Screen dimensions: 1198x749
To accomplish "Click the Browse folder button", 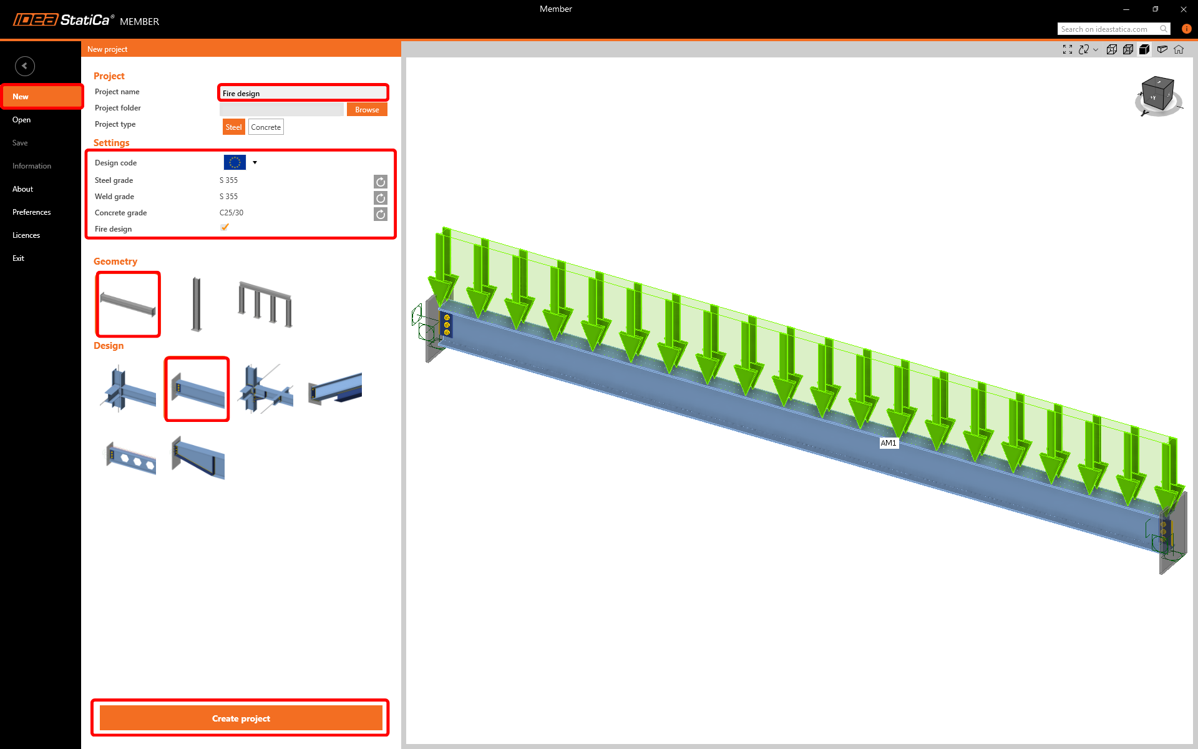I will point(367,110).
